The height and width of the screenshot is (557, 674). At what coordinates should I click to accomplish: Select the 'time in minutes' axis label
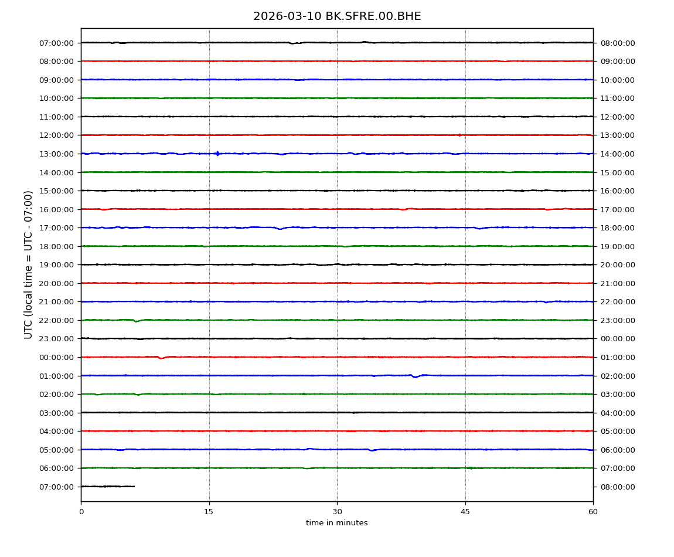(337, 523)
